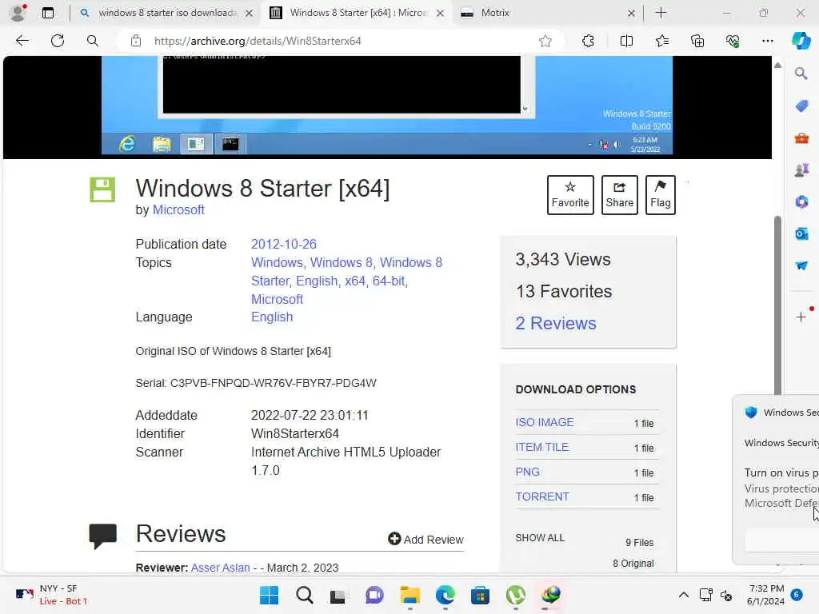Click the search magnifier beside the address bar
This screenshot has width=819, height=614.
point(93,41)
